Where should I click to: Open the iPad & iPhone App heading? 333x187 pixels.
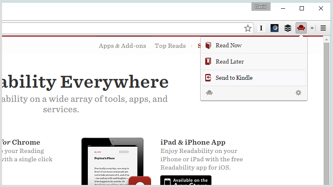point(193,142)
